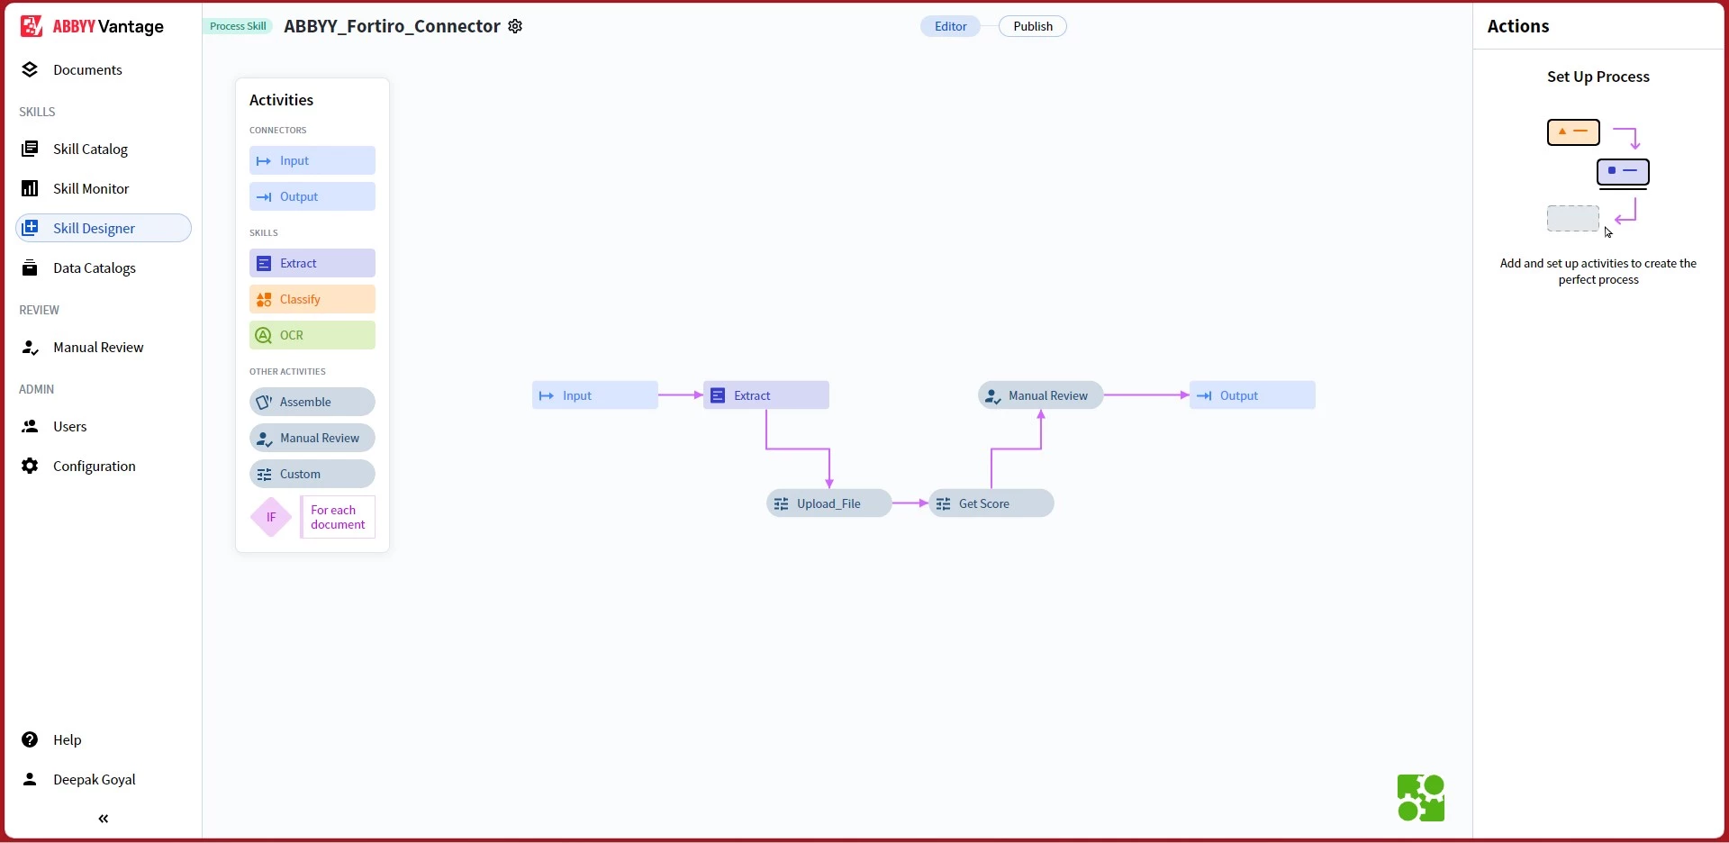Select the Upload_File node on the canvas
1729x843 pixels.
829,504
